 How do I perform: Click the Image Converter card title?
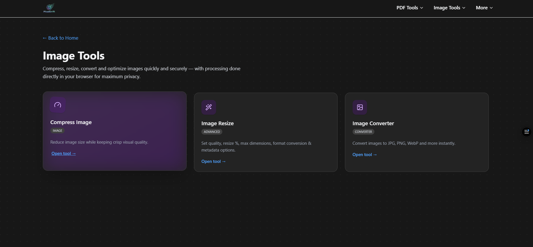click(x=373, y=123)
